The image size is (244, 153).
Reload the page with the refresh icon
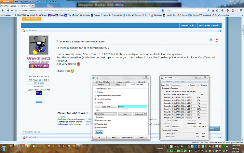coord(158,10)
